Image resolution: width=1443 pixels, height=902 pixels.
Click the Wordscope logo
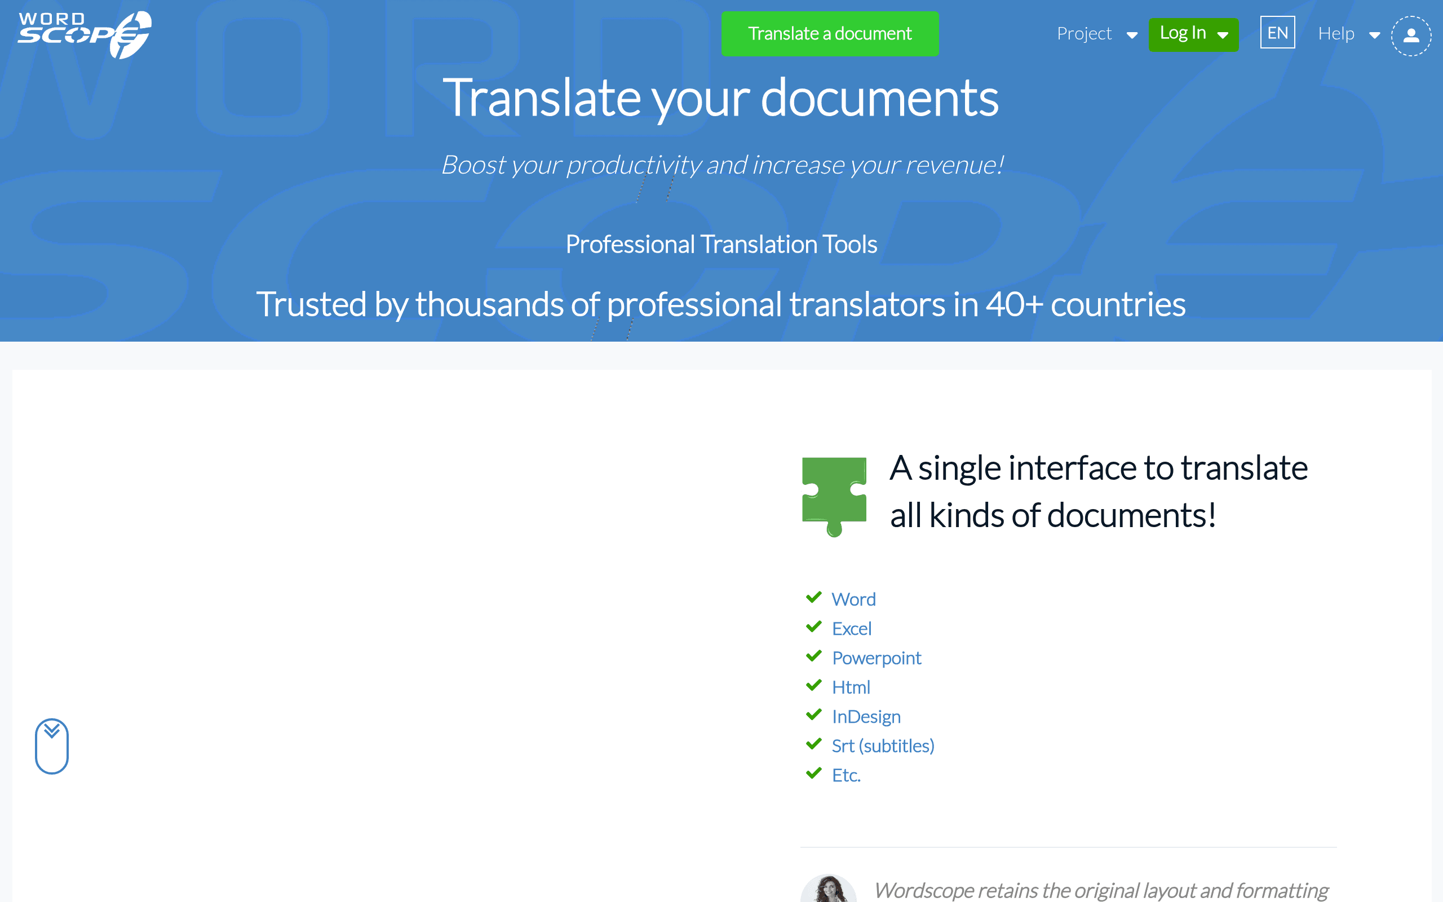[x=85, y=34]
